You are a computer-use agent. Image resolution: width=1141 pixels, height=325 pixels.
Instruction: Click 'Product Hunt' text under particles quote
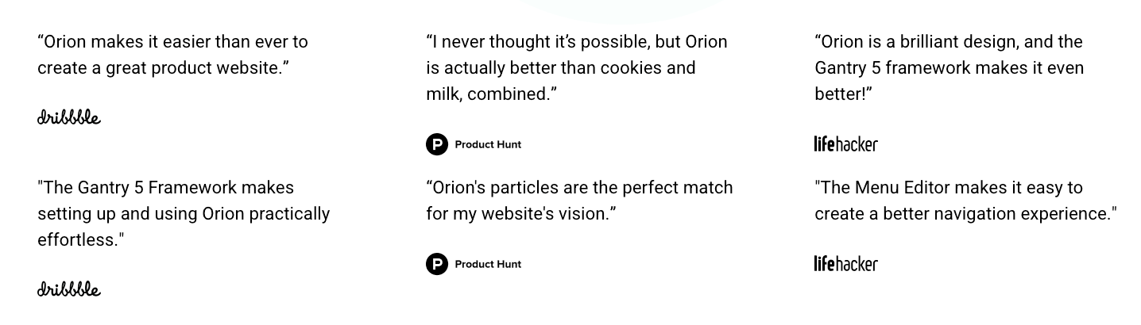488,264
